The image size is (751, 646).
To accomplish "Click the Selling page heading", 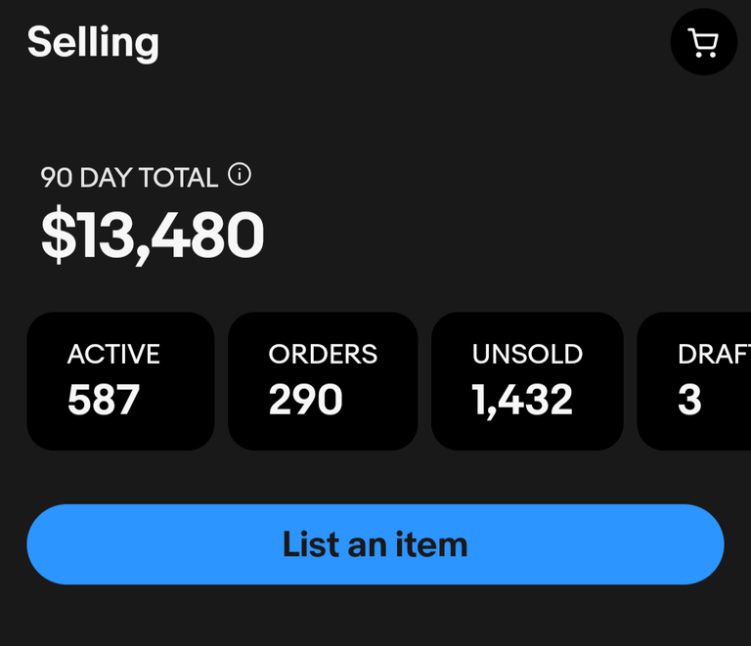I will 93,43.
